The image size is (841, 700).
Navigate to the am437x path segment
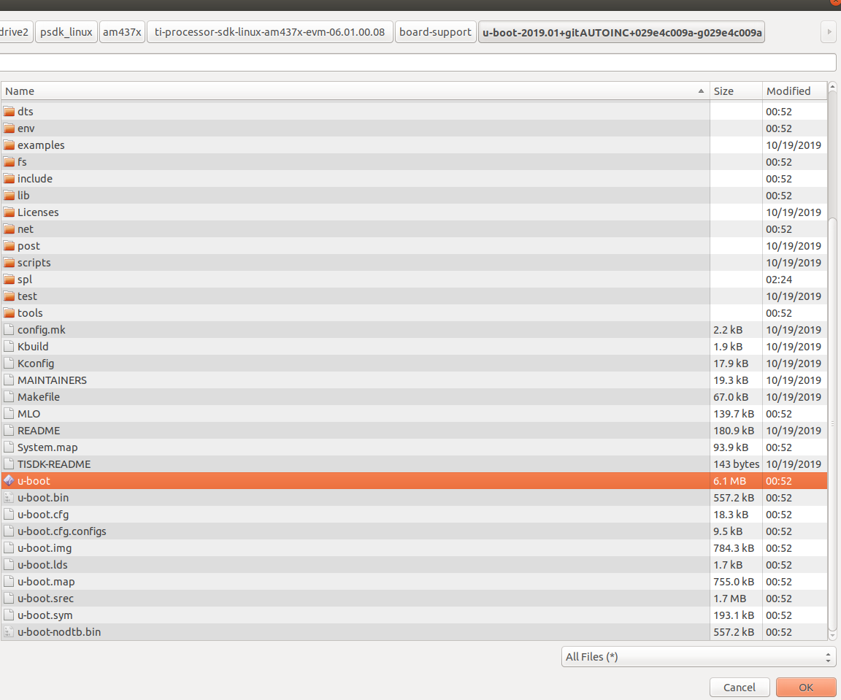coord(122,32)
